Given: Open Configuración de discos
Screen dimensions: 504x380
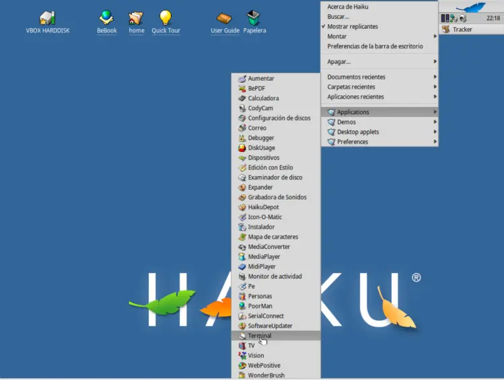Looking at the screenshot, I should point(276,118).
